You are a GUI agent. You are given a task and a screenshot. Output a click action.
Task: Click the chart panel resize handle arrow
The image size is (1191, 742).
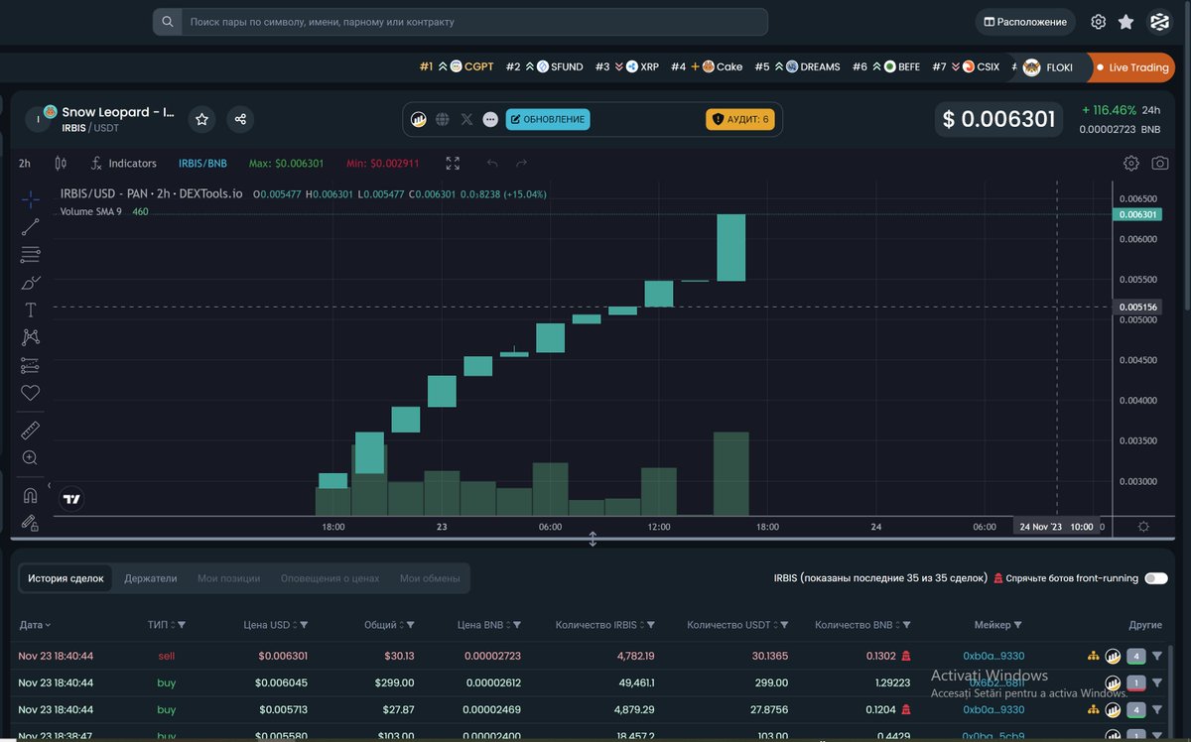pyautogui.click(x=593, y=540)
